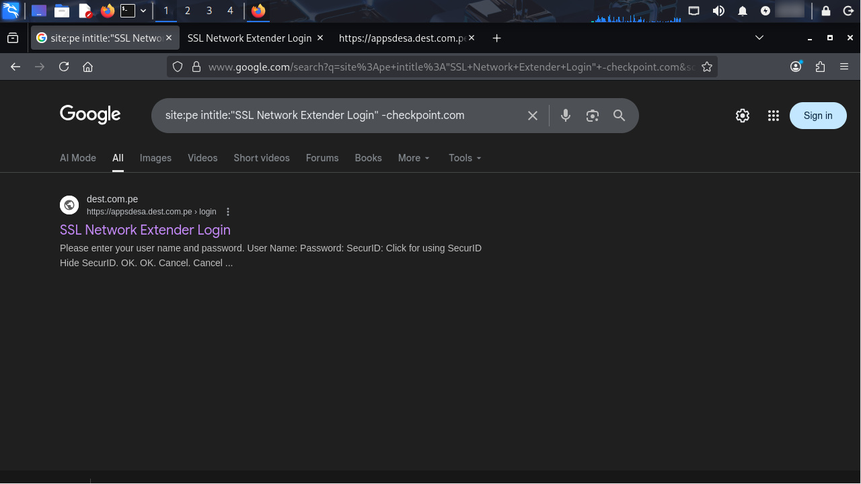Screen dimensions: 861x484
Task: Open Firefox extensions puzzle icon
Action: coord(820,67)
